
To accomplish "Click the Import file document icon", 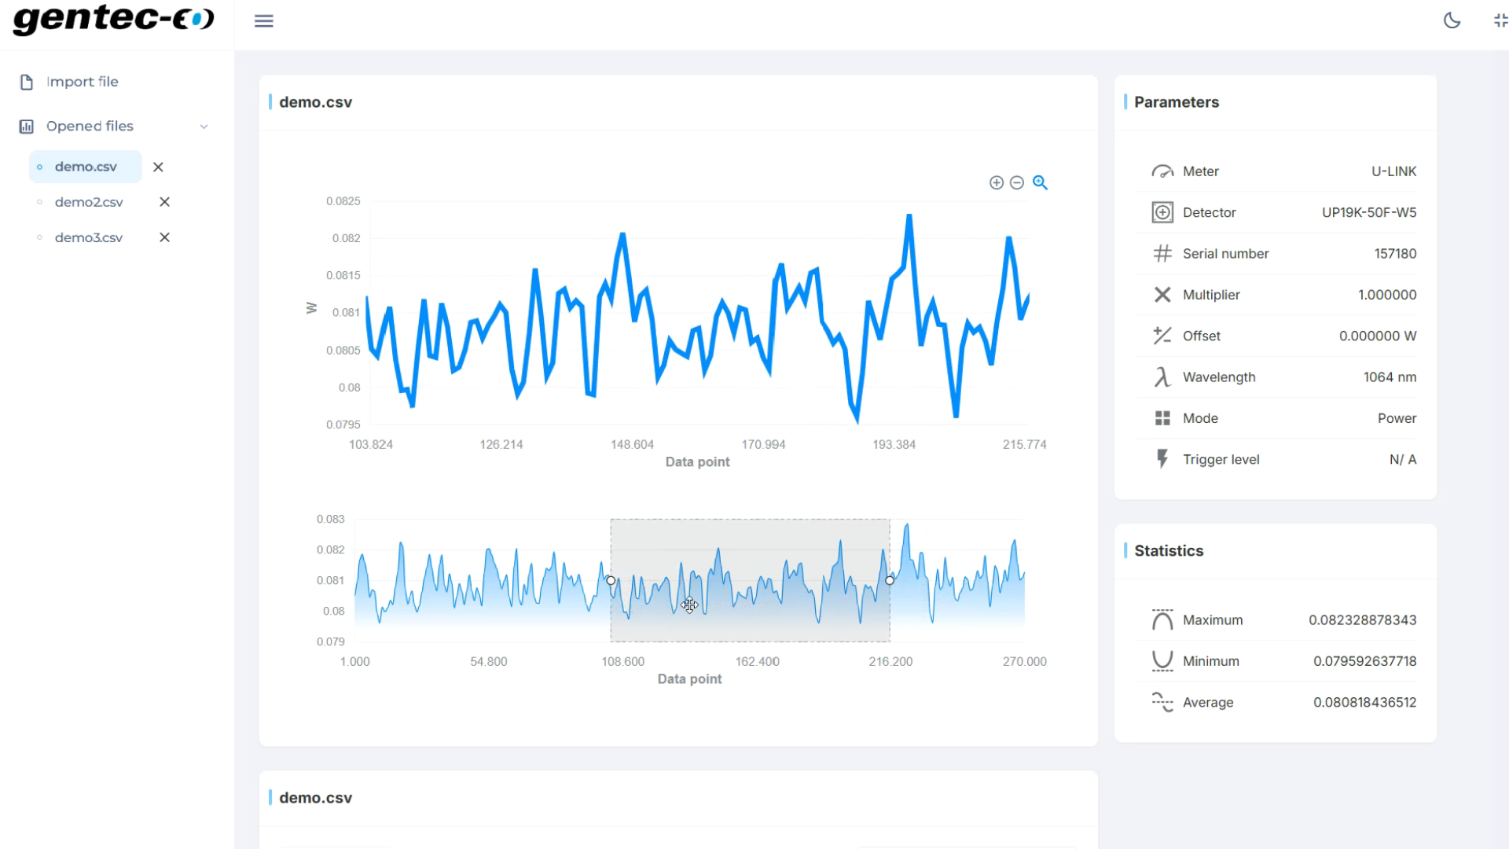I will (x=26, y=81).
